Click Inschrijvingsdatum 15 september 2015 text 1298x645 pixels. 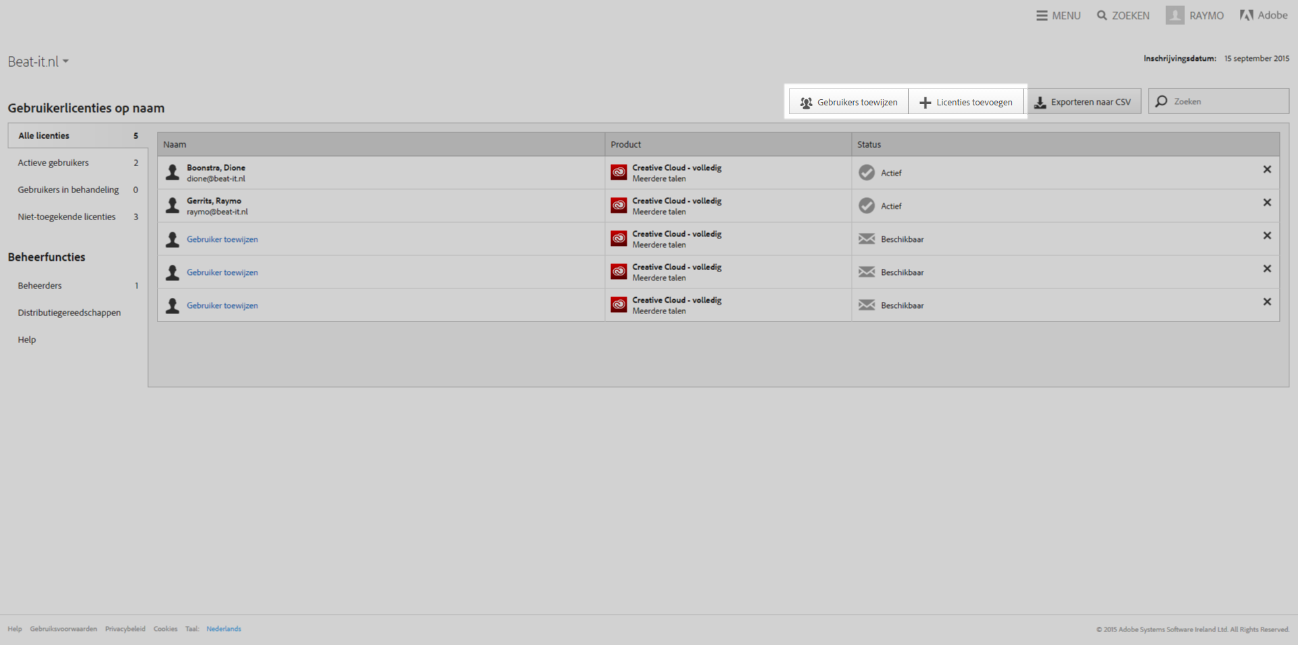[x=1216, y=59]
